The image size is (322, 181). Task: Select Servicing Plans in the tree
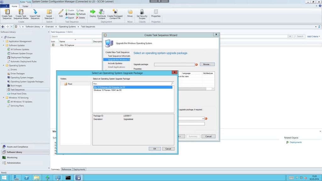[17, 106]
